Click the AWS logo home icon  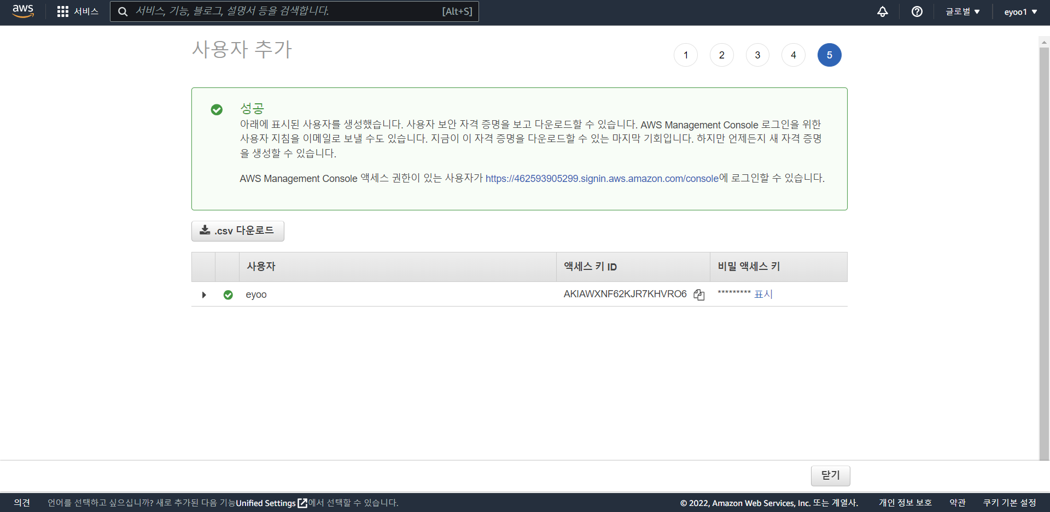(23, 11)
